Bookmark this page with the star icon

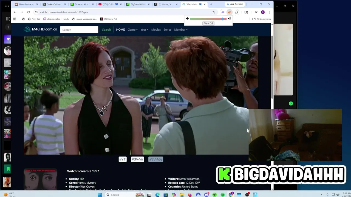coord(214,12)
